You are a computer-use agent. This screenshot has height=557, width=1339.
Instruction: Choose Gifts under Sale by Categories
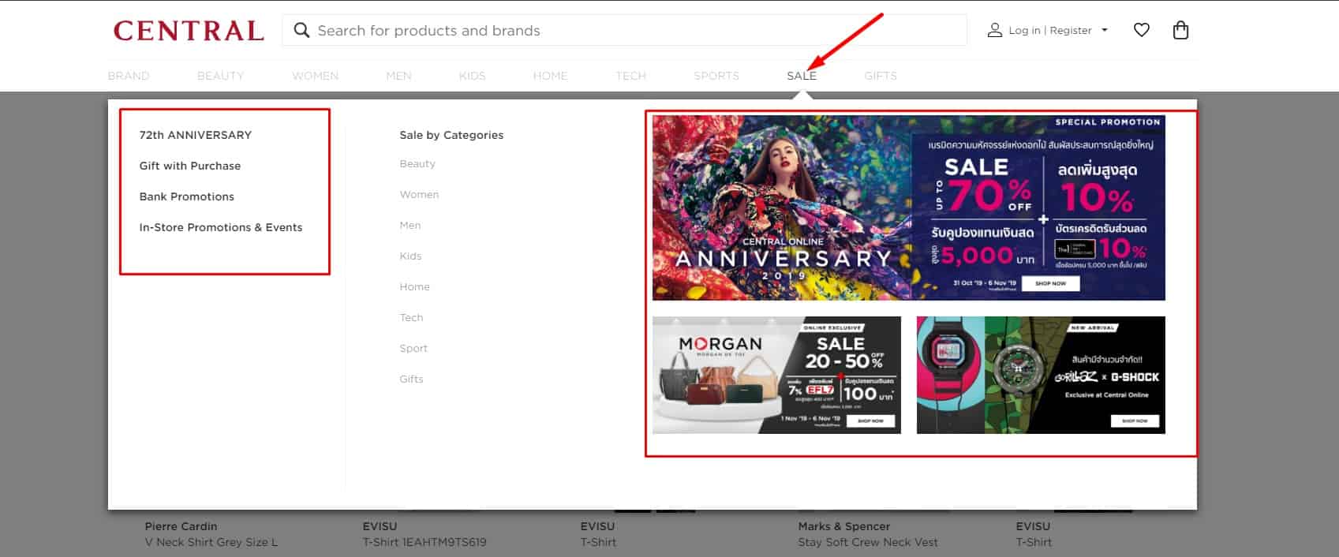coord(411,379)
